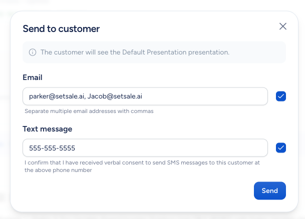Click the Default Presentation info banner
This screenshot has height=219, width=305.
[154, 52]
